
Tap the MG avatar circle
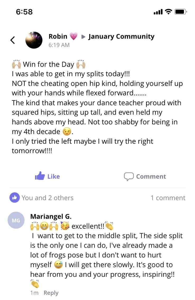(x=16, y=220)
